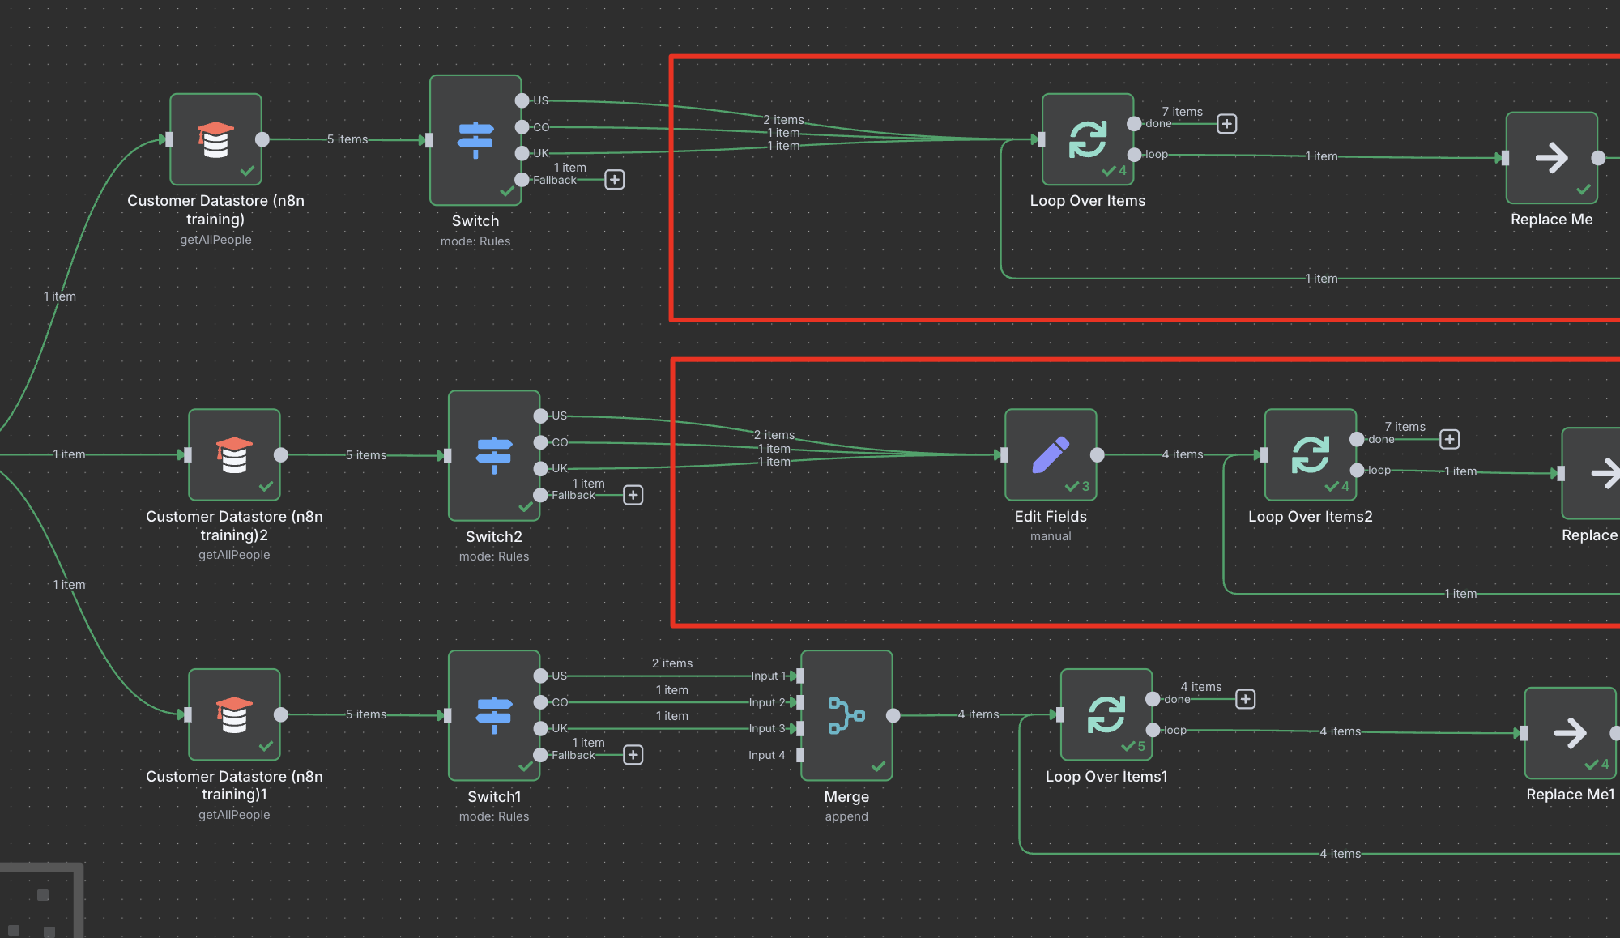Add node to Loop Over Items done output

click(1227, 124)
